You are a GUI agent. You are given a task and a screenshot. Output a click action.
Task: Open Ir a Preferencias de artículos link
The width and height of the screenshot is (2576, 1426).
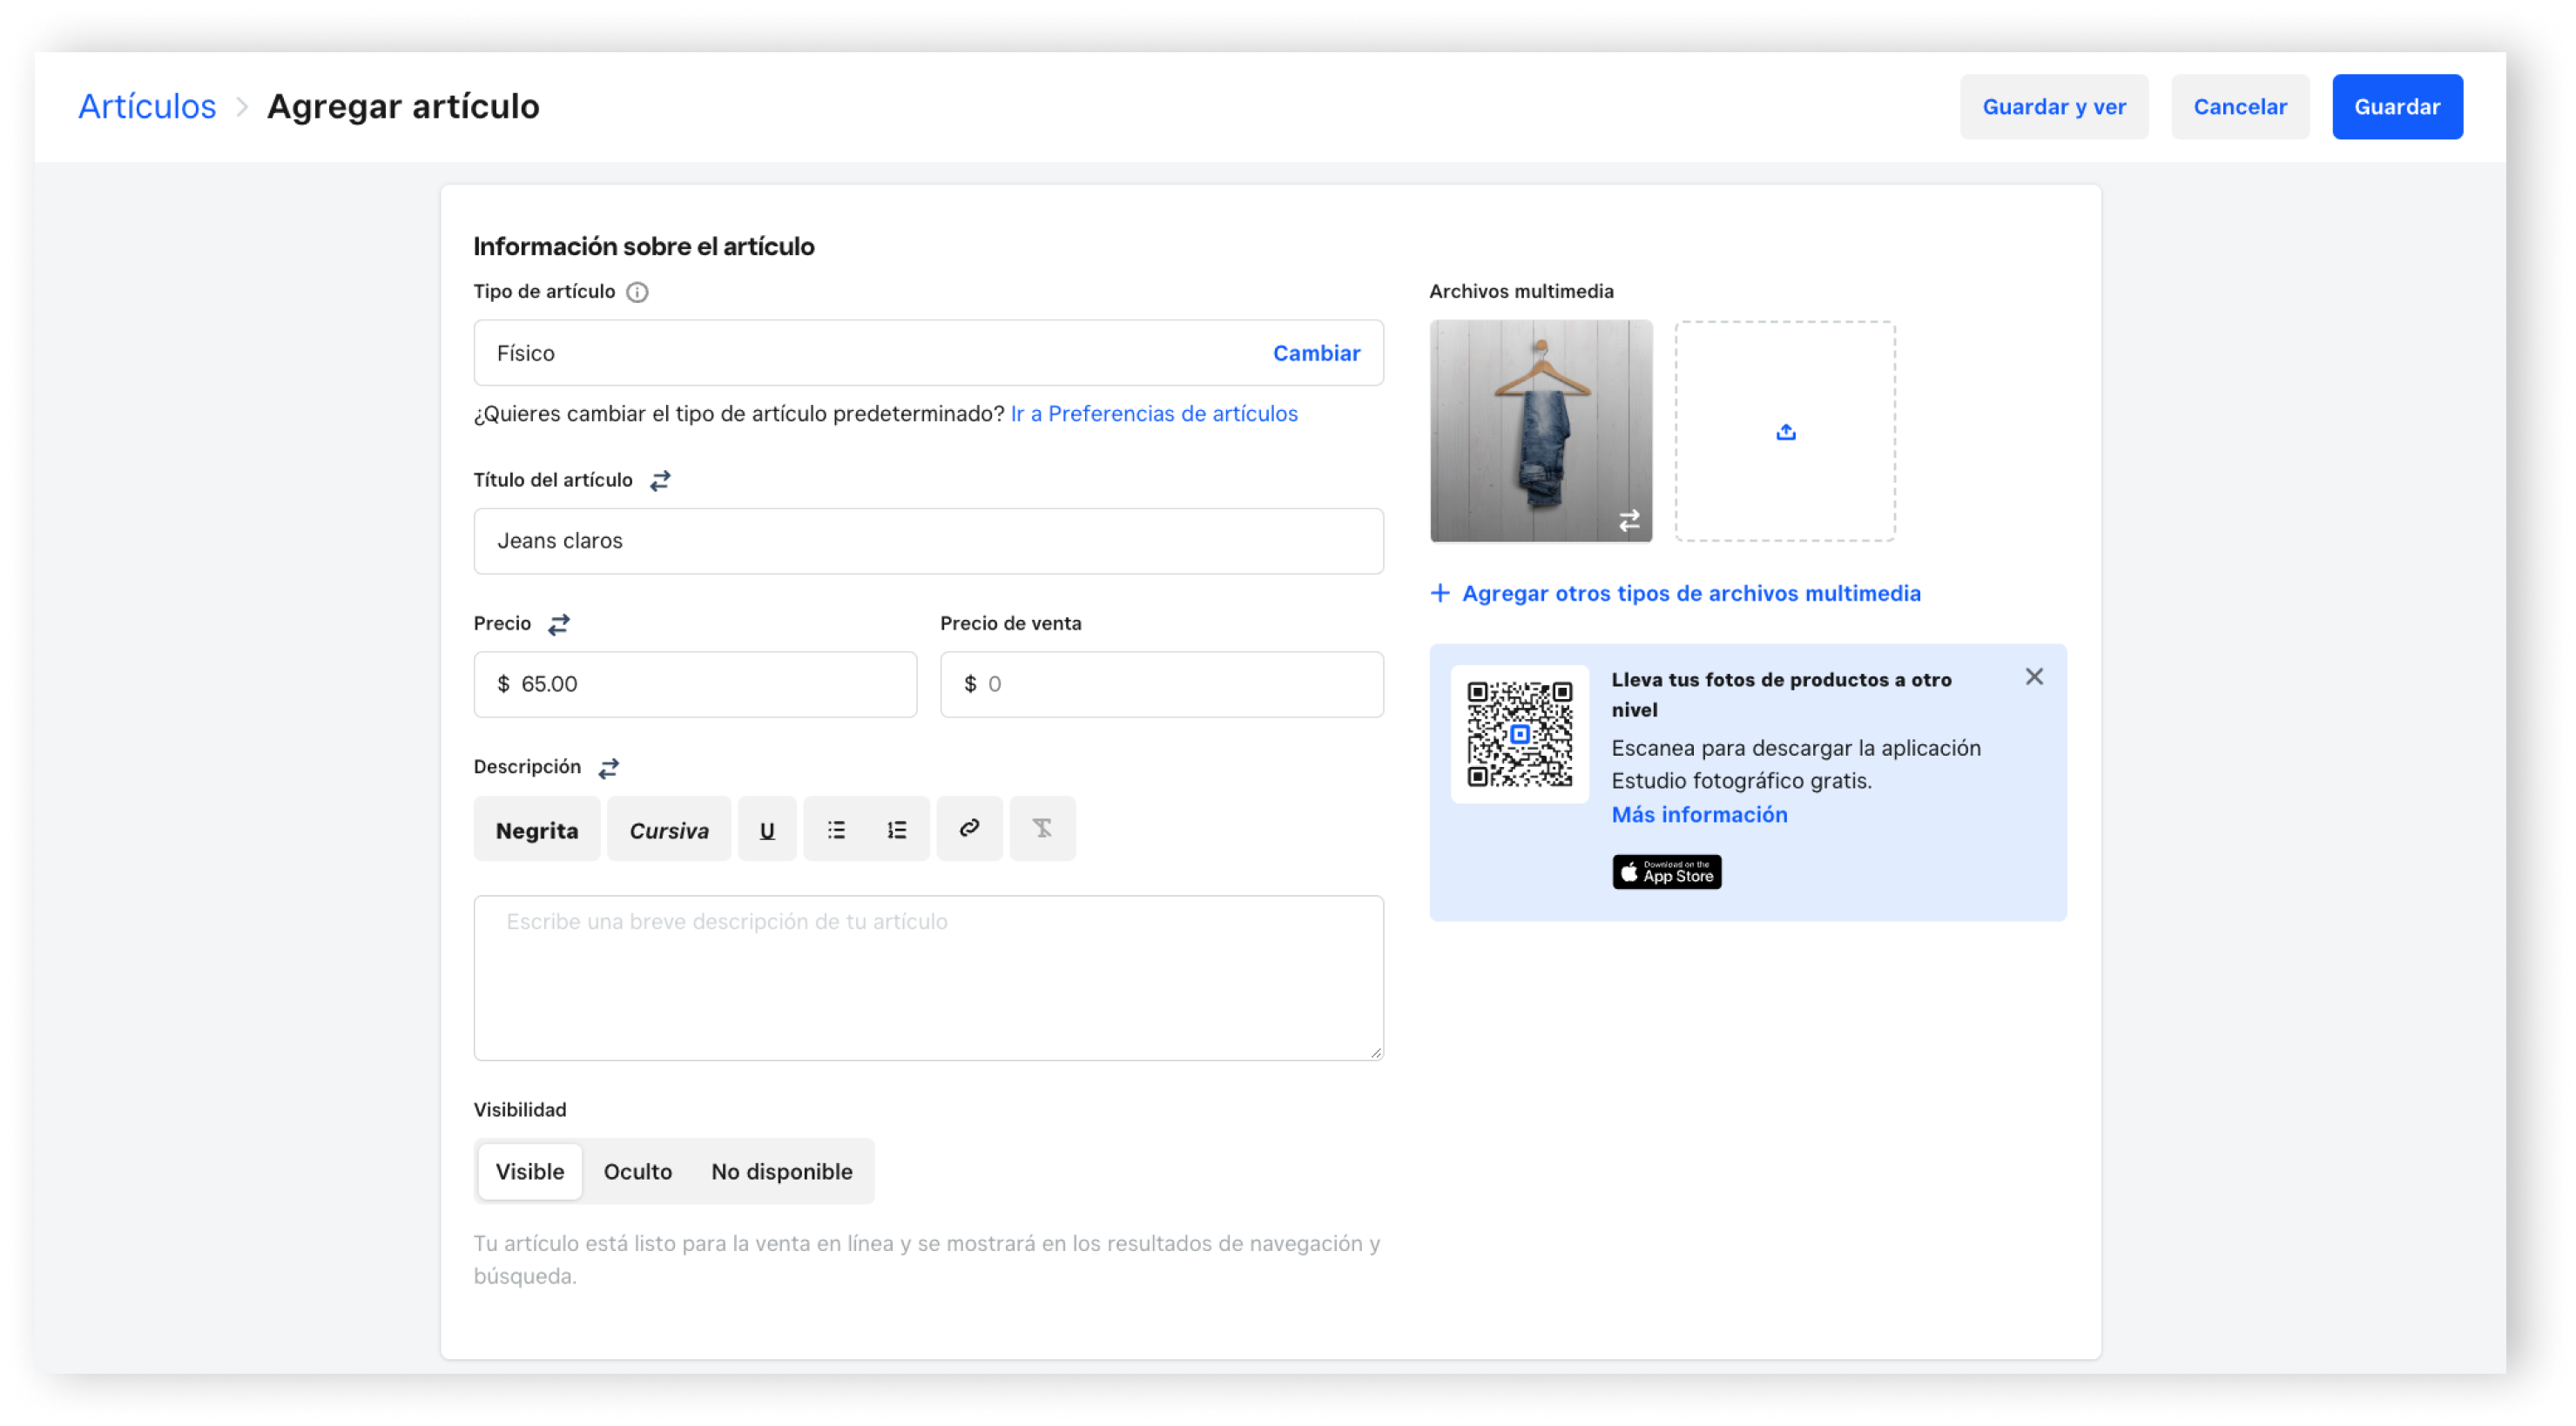[1154, 414]
